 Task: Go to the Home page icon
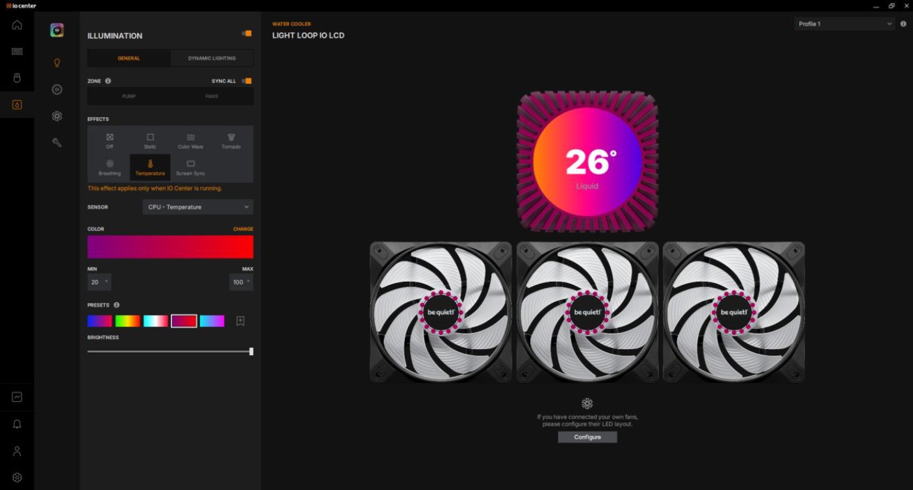pyautogui.click(x=17, y=25)
